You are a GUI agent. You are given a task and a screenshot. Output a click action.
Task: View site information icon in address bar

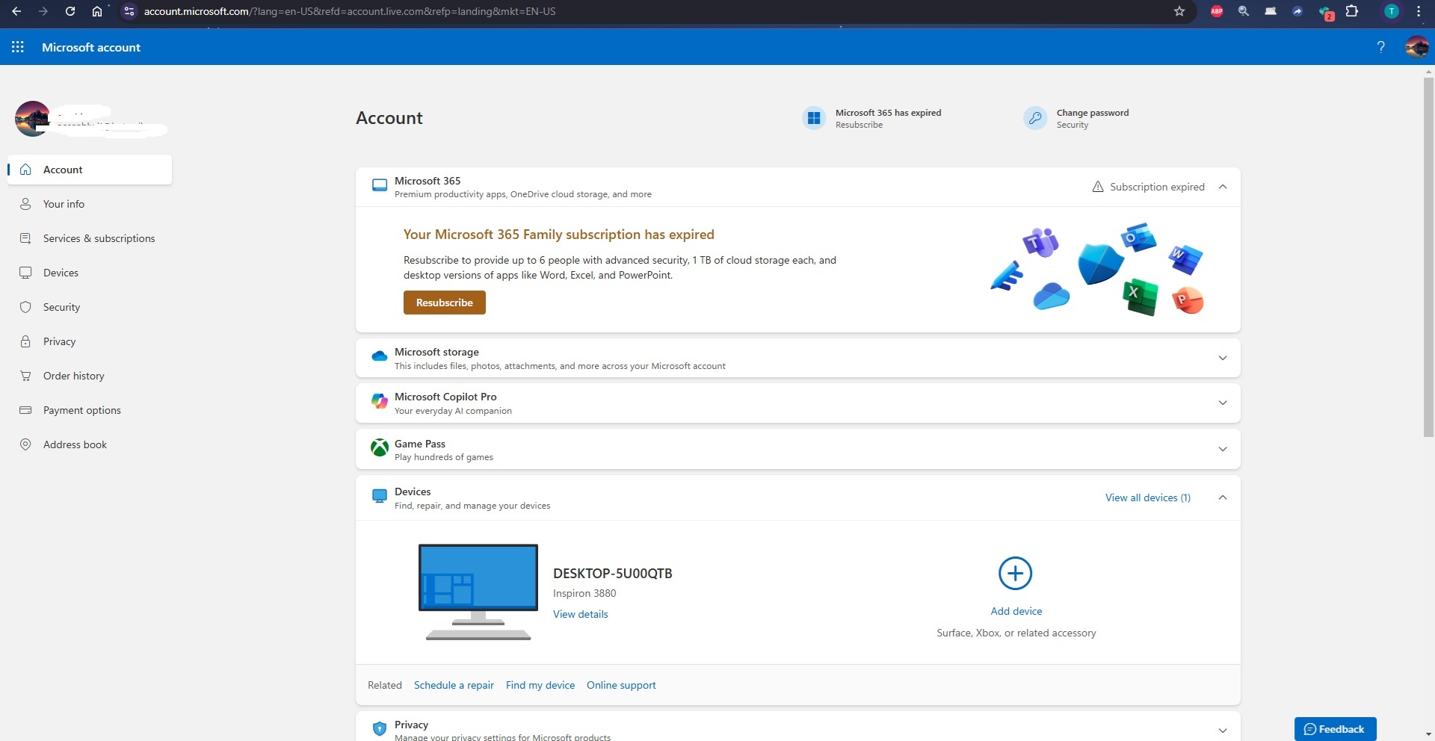coord(129,11)
